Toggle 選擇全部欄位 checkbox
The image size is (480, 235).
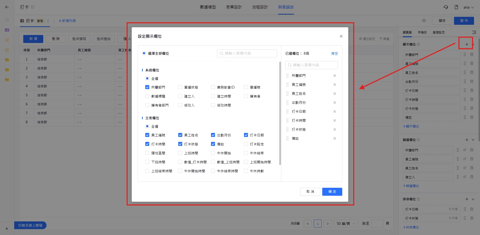[x=144, y=53]
